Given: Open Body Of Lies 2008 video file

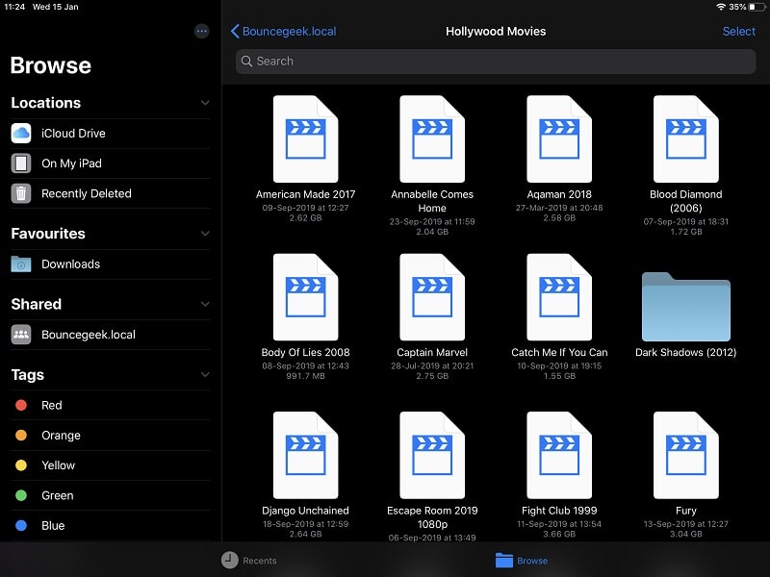Looking at the screenshot, I should tap(305, 297).
